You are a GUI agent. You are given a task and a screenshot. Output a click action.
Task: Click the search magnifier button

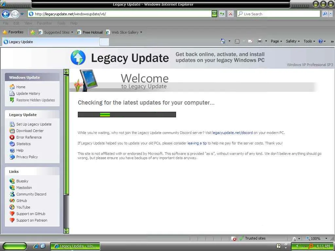coord(325,14)
